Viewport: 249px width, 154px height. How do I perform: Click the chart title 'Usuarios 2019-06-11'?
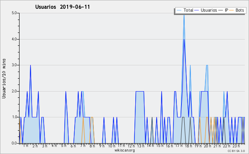click(x=63, y=7)
